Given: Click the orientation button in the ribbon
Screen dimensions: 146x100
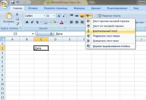Looking at the screenshot, I should tap(89, 16).
